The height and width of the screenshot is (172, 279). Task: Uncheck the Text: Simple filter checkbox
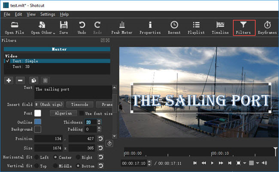click(8, 61)
